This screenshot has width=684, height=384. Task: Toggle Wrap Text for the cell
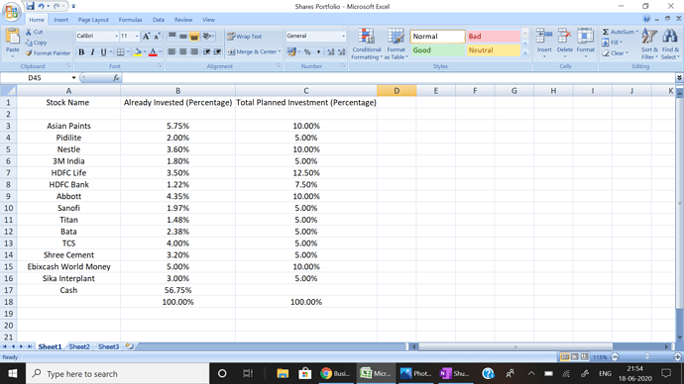pos(245,37)
